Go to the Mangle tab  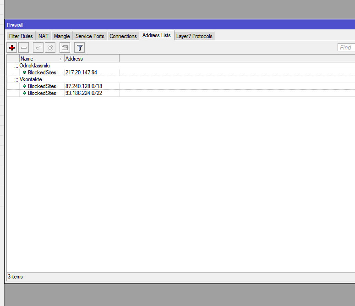click(62, 36)
